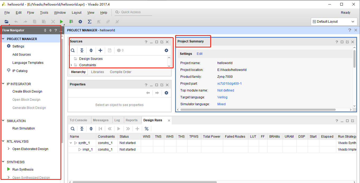Float the Sources panel
360x183 pixels.
(x=162, y=42)
